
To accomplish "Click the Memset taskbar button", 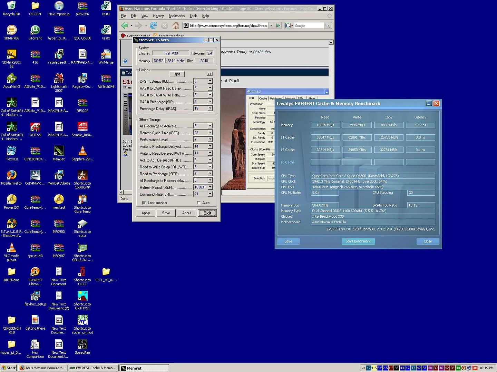I will [144, 368].
